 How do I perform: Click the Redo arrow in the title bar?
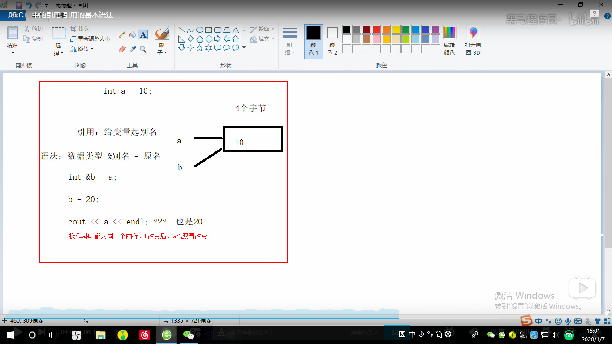click(39, 5)
